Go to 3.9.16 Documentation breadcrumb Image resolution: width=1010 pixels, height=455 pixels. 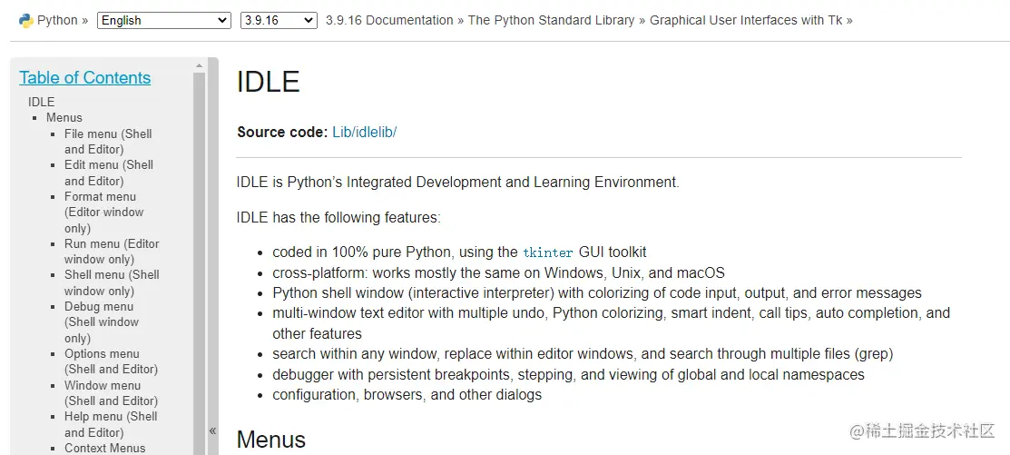coord(389,20)
